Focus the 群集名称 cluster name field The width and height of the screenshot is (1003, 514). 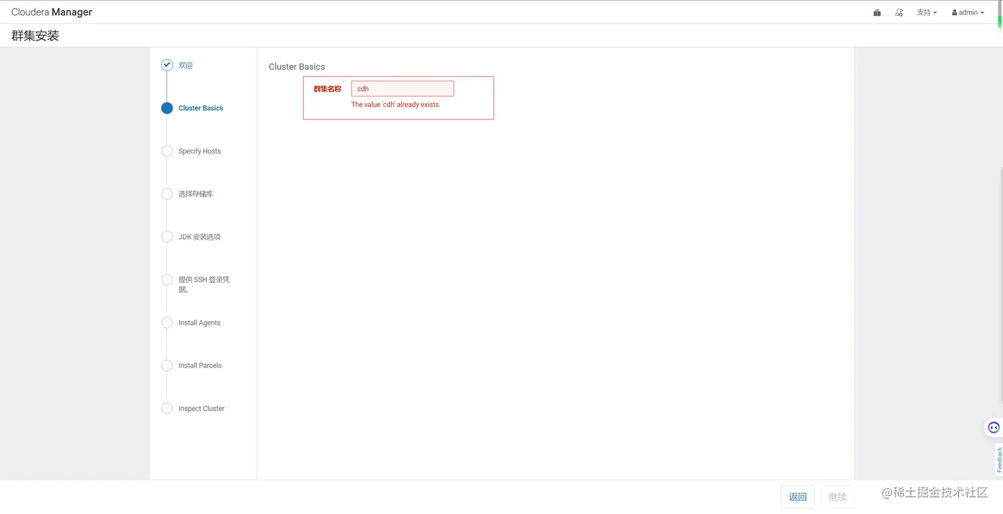pyautogui.click(x=403, y=89)
